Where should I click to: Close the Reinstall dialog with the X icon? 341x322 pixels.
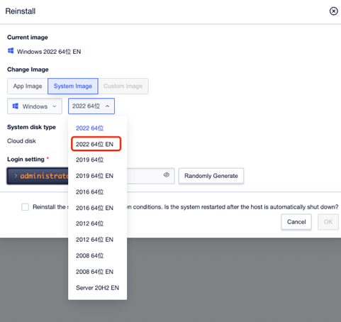point(333,11)
